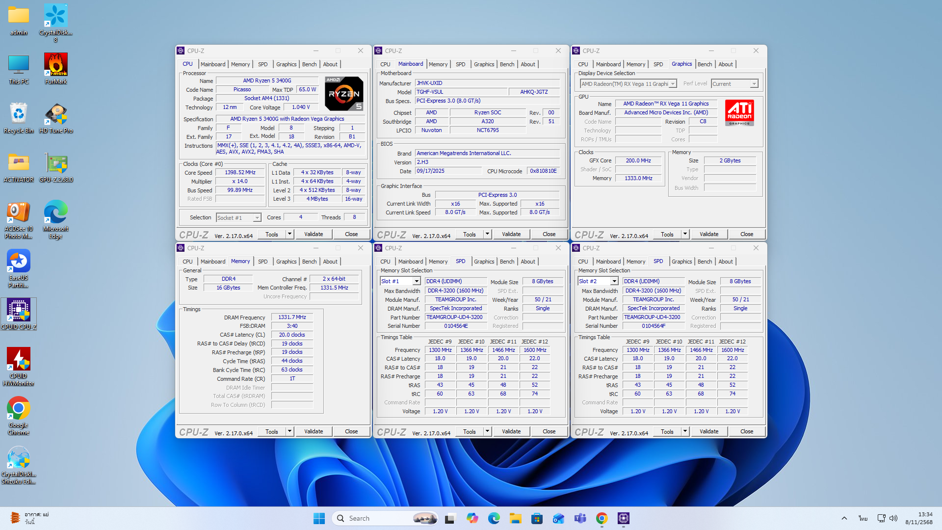Click CPU-Z icon in the taskbar
This screenshot has width=942, height=530.
[x=623, y=518]
